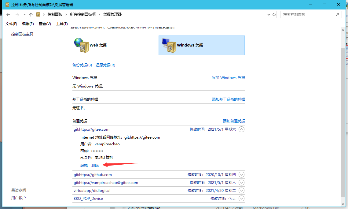Select the Web 凭据 icon
This screenshot has width=348, height=209.
(82, 45)
